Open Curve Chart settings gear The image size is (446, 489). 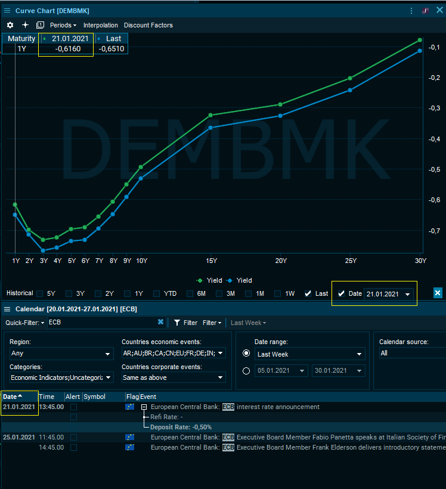10,25
